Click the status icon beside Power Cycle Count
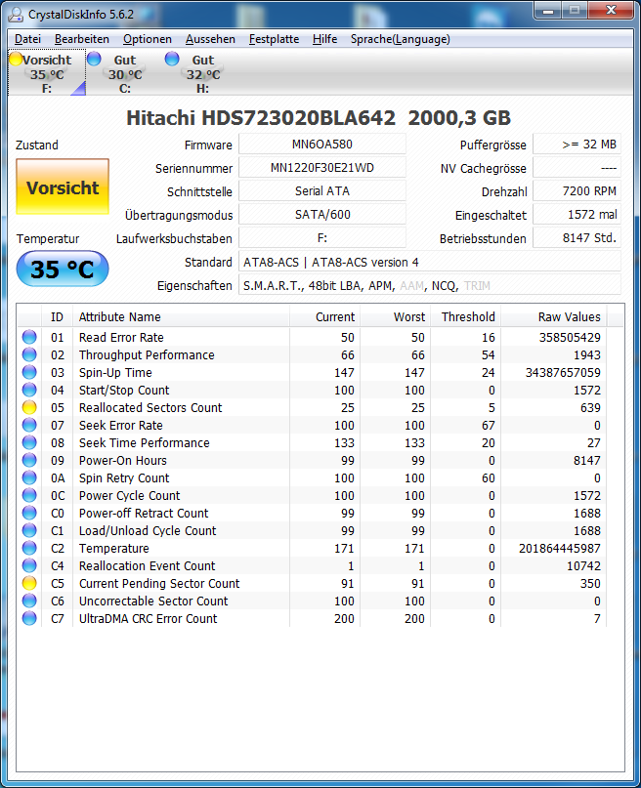Viewport: 641px width, 788px height. (29, 495)
